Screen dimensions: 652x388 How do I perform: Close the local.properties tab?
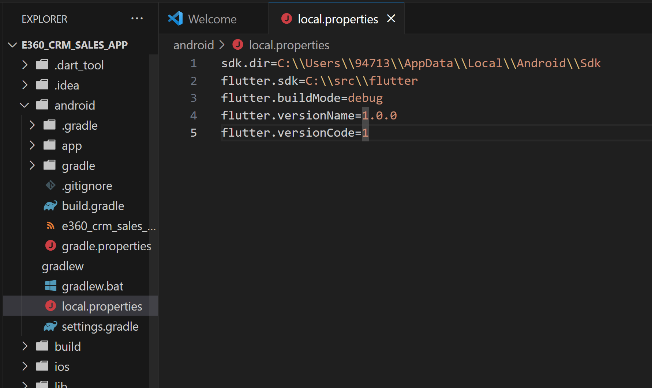click(x=391, y=18)
